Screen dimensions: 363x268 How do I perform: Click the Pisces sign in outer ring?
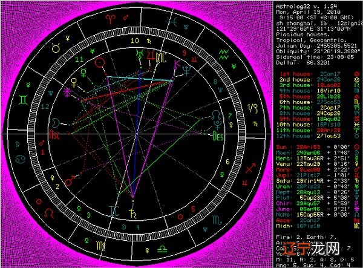pyautogui.click(x=172, y=22)
